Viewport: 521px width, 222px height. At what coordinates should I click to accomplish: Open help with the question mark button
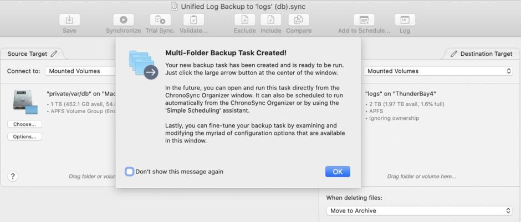13,176
